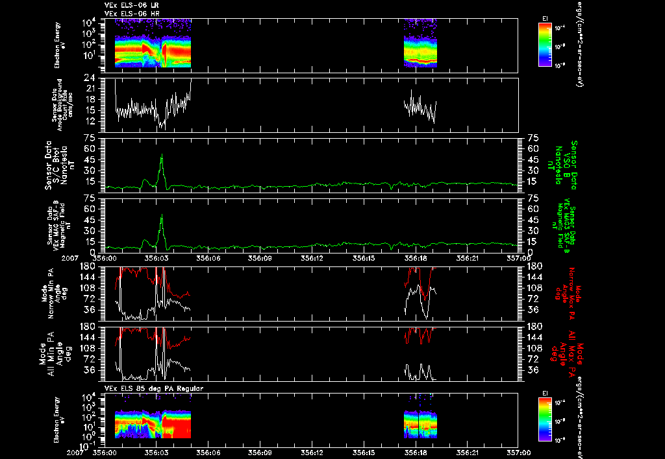Click the red 'All Max PA Angle' label
This screenshot has width=665, height=459.
coord(568,353)
